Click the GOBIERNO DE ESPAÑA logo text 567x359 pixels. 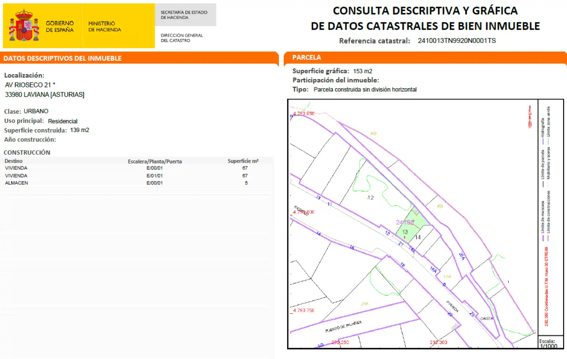coord(60,26)
